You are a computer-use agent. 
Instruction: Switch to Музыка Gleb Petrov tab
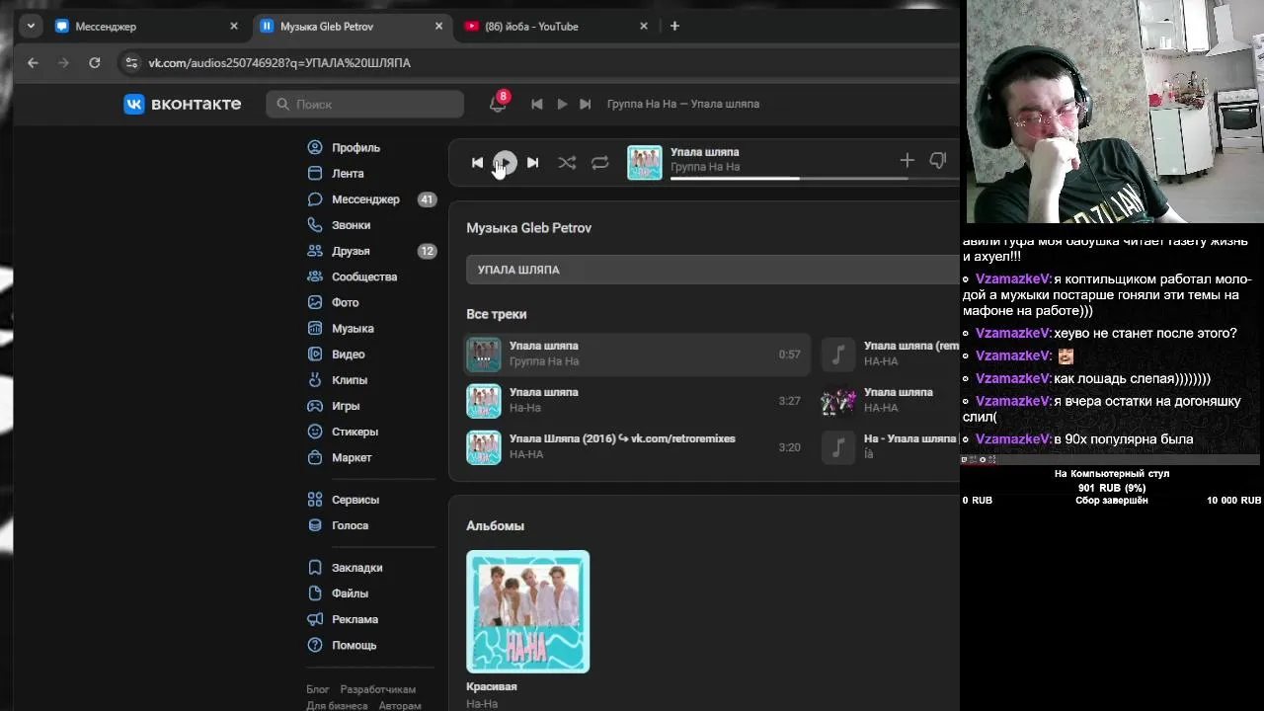click(351, 27)
